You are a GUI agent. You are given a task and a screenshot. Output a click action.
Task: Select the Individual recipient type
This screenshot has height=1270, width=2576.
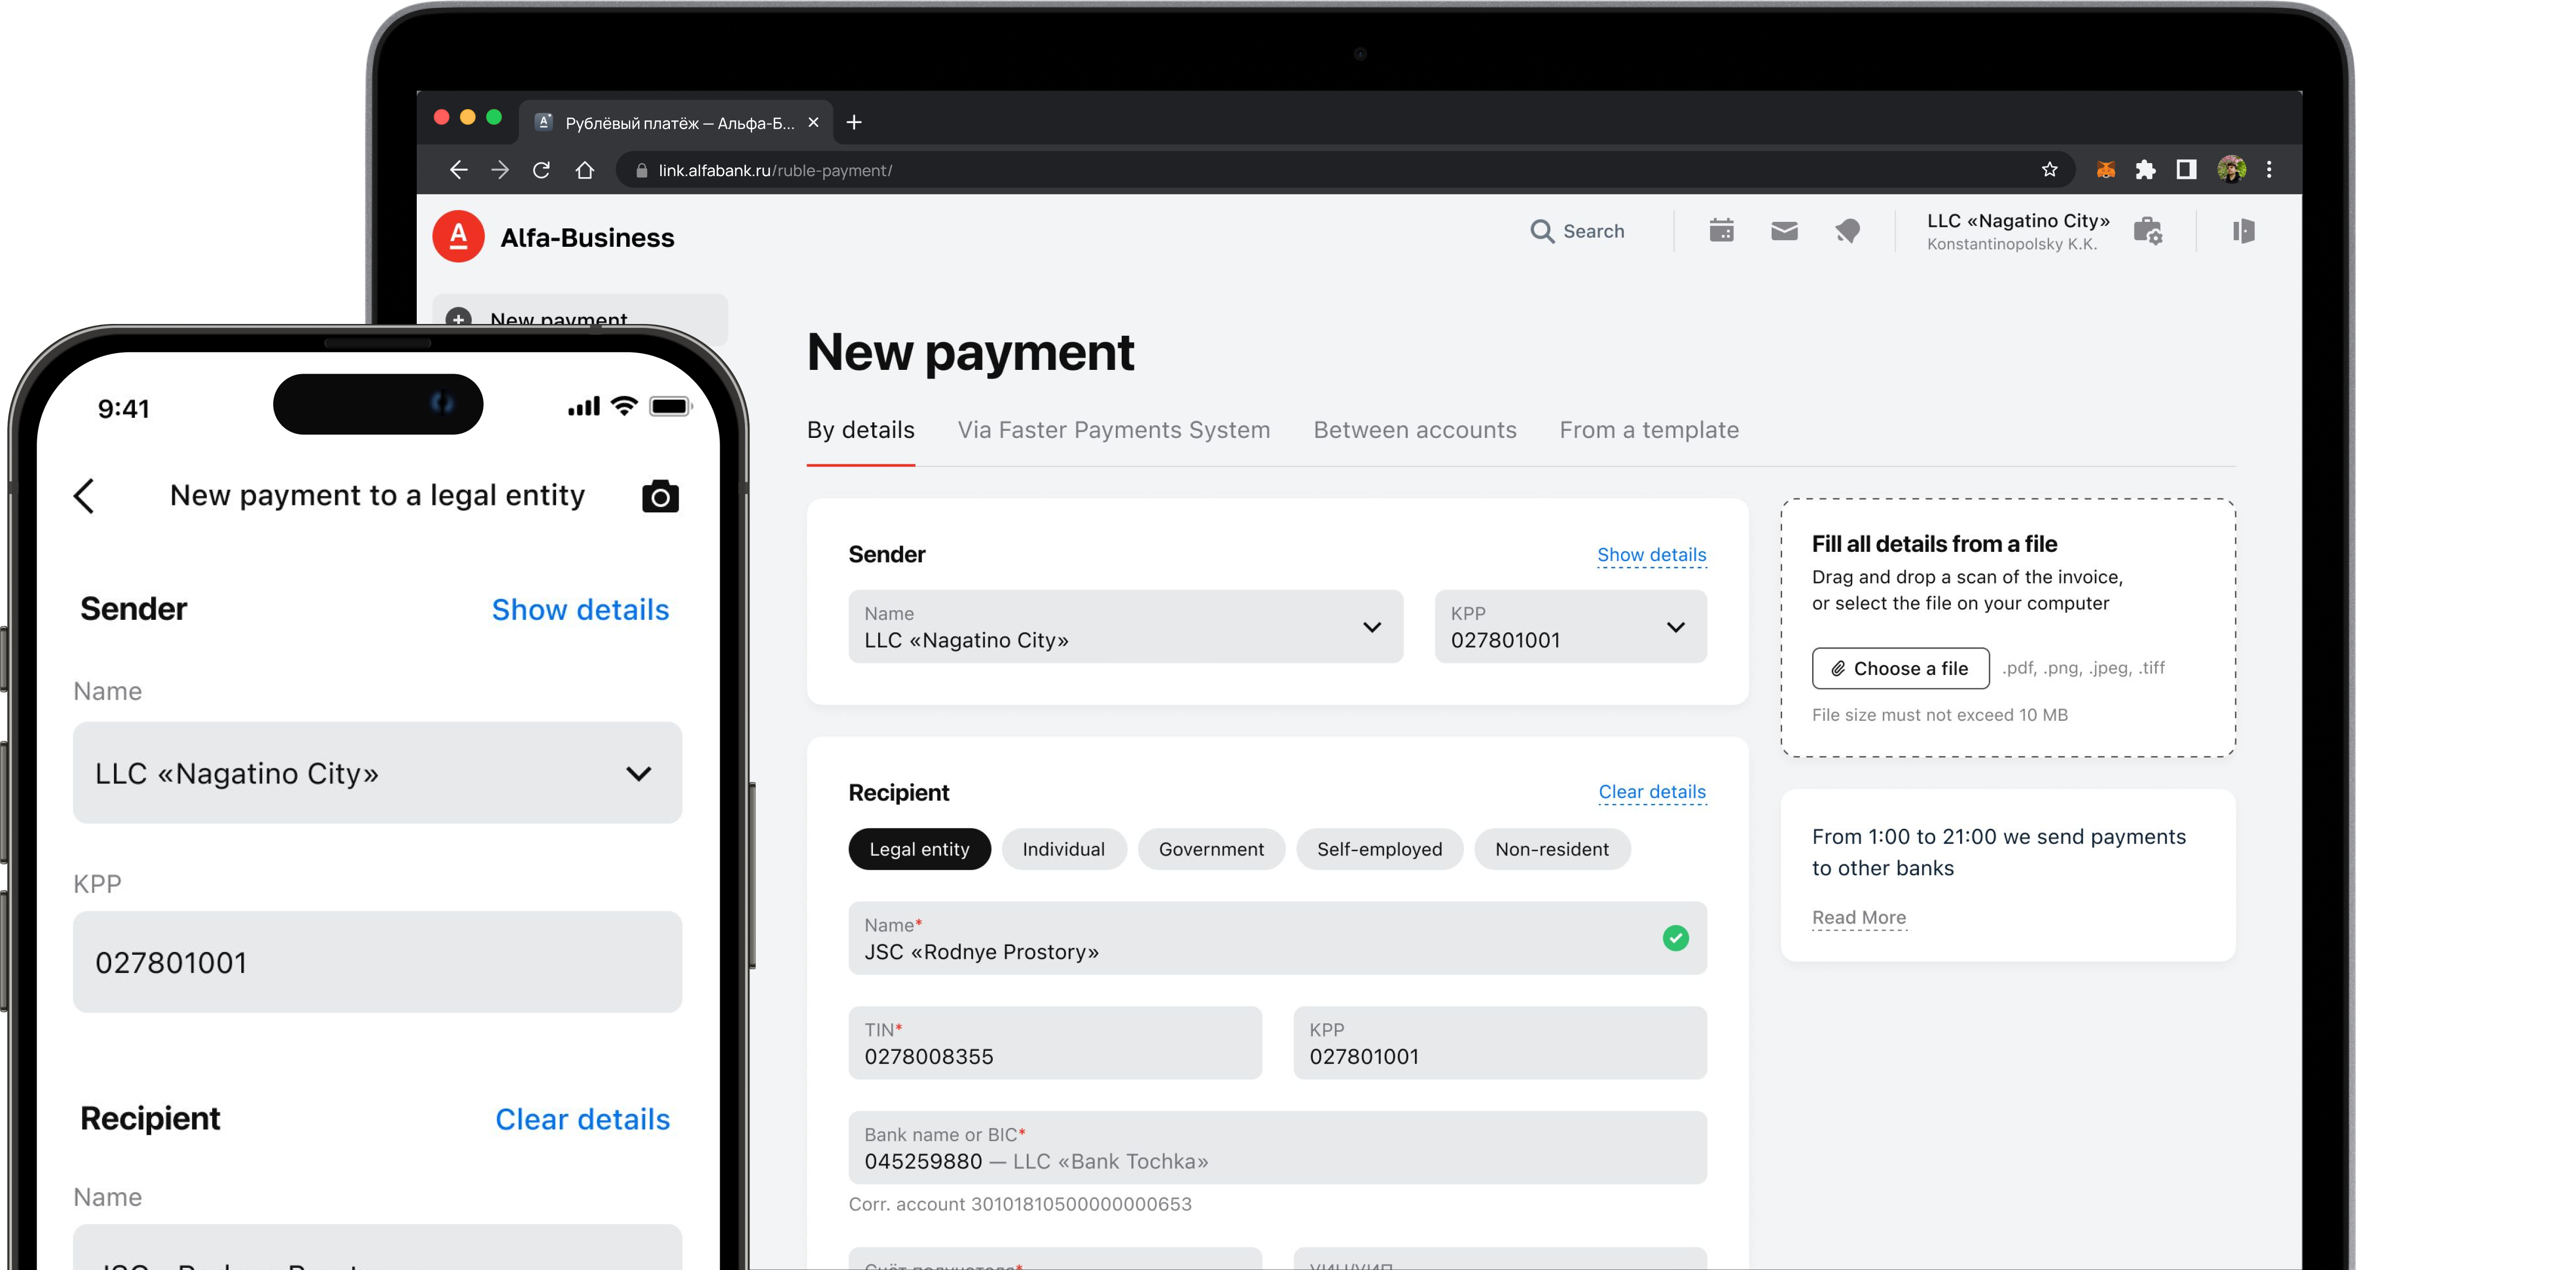click(1063, 849)
